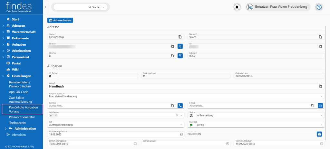
Task: Copy the Betreff Handbuch text
Action: pyautogui.click(x=320, y=86)
